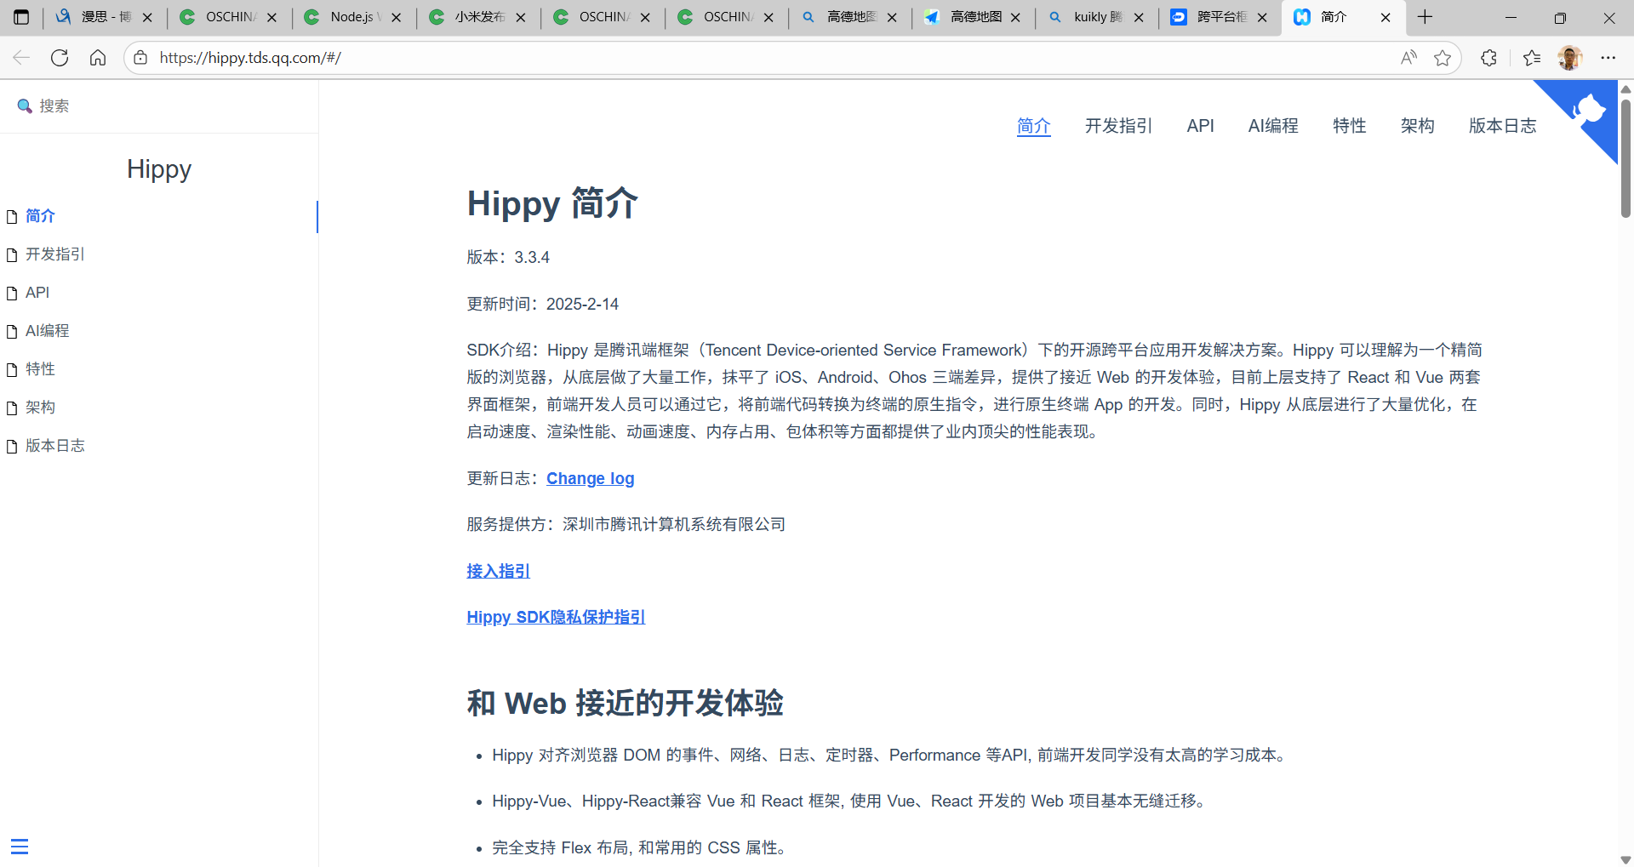Click the Hippy title in the sidebar
The image size is (1634, 867).
point(159,169)
